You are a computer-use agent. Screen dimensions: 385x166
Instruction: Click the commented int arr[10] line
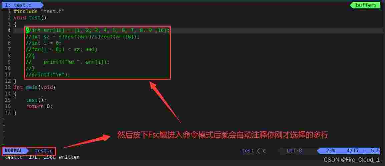pyautogui.click(x=97, y=30)
